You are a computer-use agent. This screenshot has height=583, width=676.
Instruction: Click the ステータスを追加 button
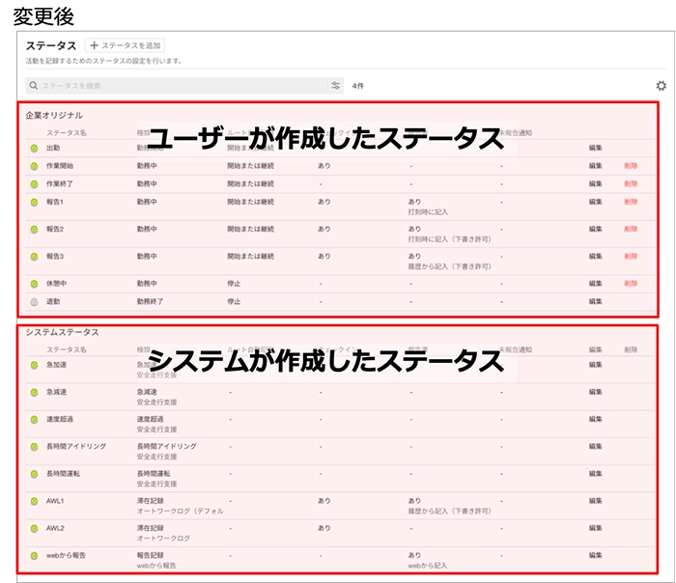coord(125,45)
